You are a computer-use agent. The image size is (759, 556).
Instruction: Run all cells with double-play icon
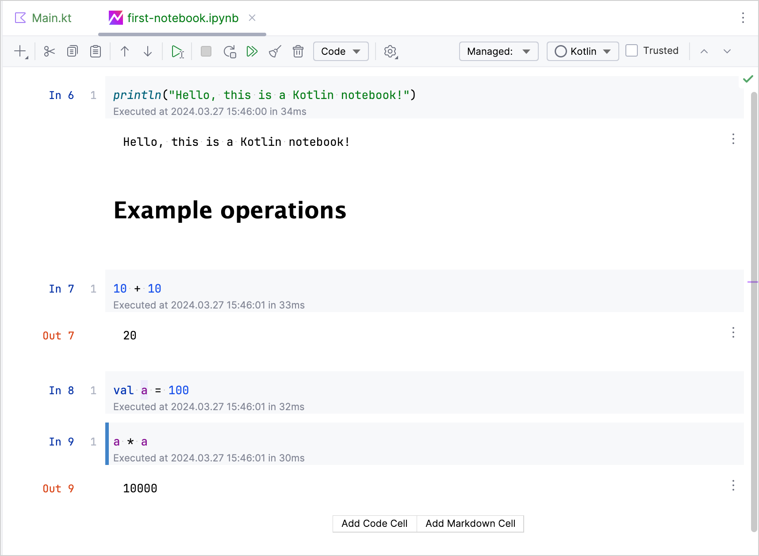[x=252, y=52]
